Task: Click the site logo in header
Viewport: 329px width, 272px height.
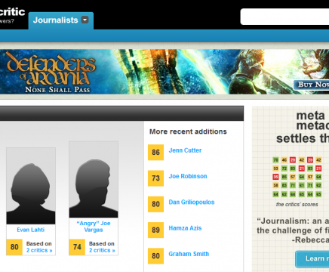Action: [x=12, y=15]
